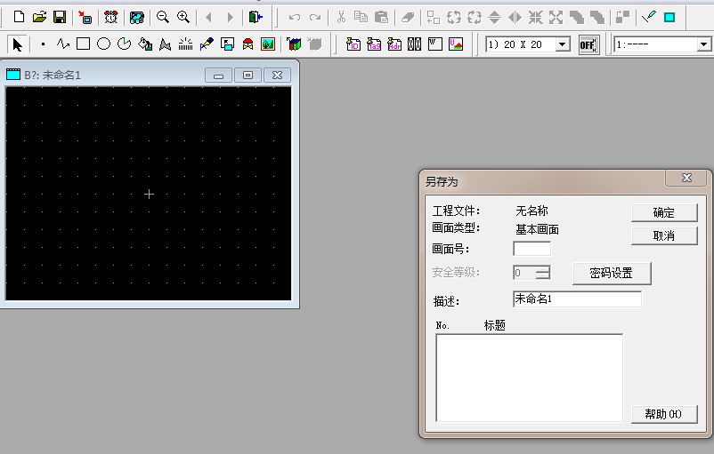The width and height of the screenshot is (714, 454).
Task: Open the 1:---- dropdown list
Action: 703,44
